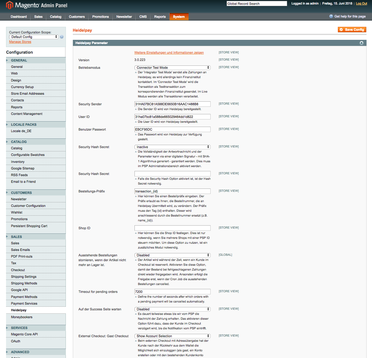Open the Customers menu in the top navigation
372x358 pixels.
click(77, 17)
